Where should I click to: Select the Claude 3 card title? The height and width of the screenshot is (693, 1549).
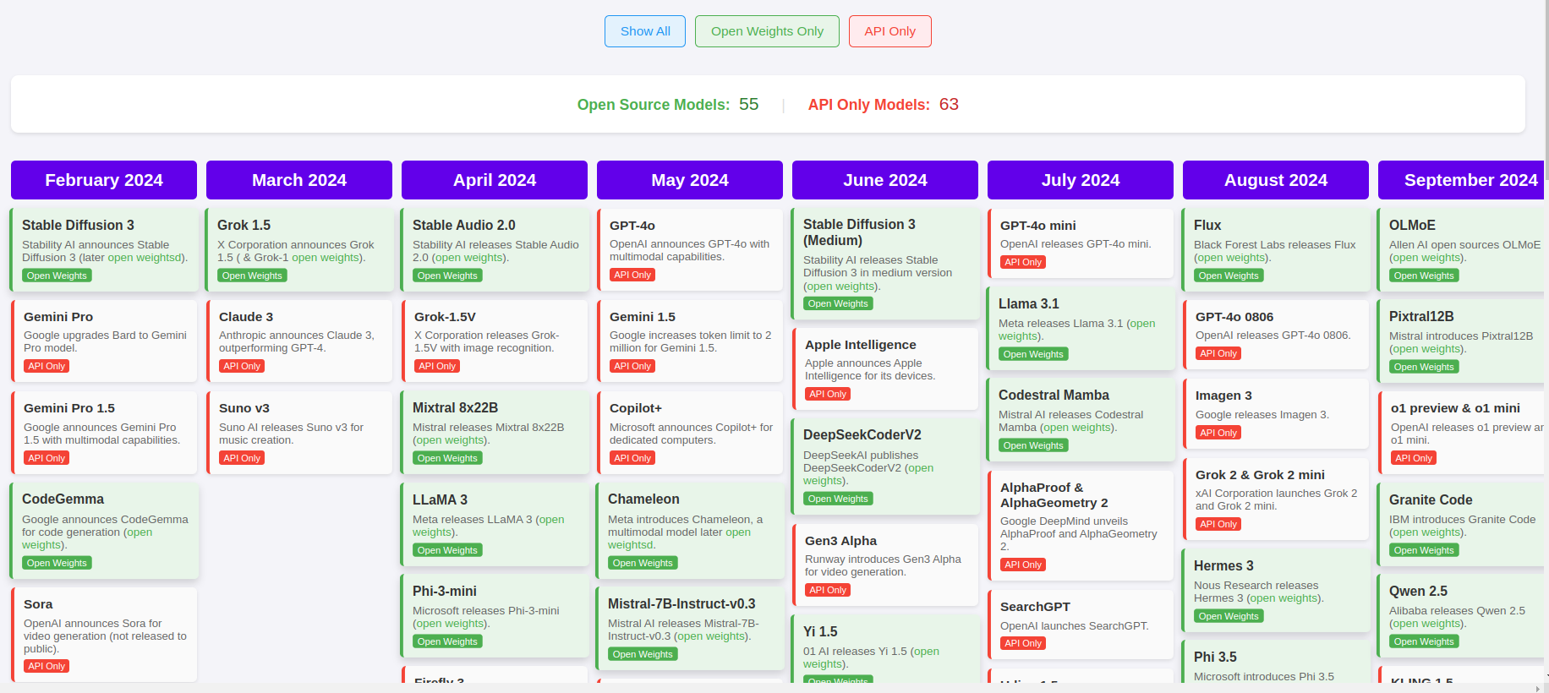246,316
